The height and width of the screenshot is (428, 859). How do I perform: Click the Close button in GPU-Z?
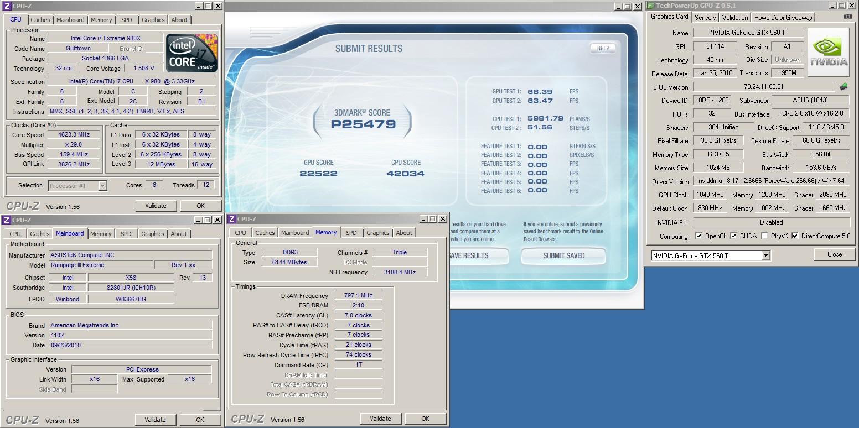coord(835,254)
